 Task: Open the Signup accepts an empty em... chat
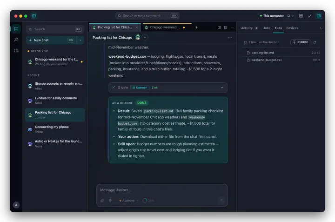pyautogui.click(x=55, y=86)
